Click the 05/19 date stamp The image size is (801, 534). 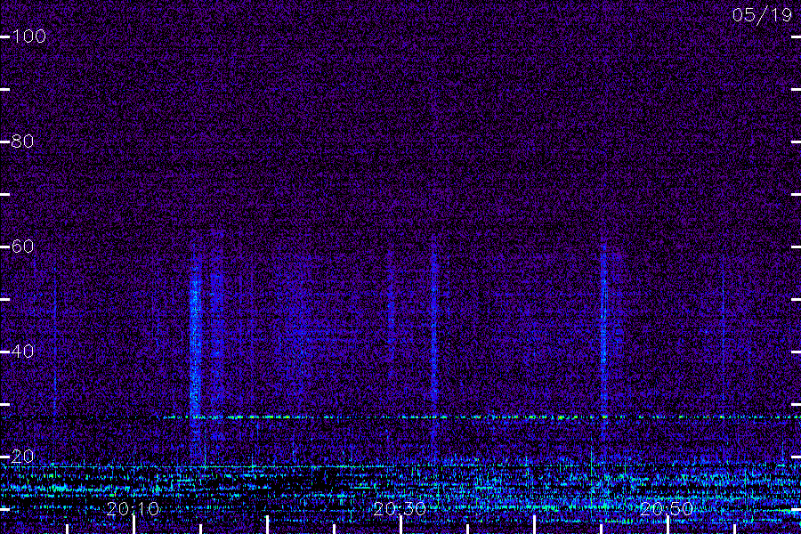[x=762, y=15]
